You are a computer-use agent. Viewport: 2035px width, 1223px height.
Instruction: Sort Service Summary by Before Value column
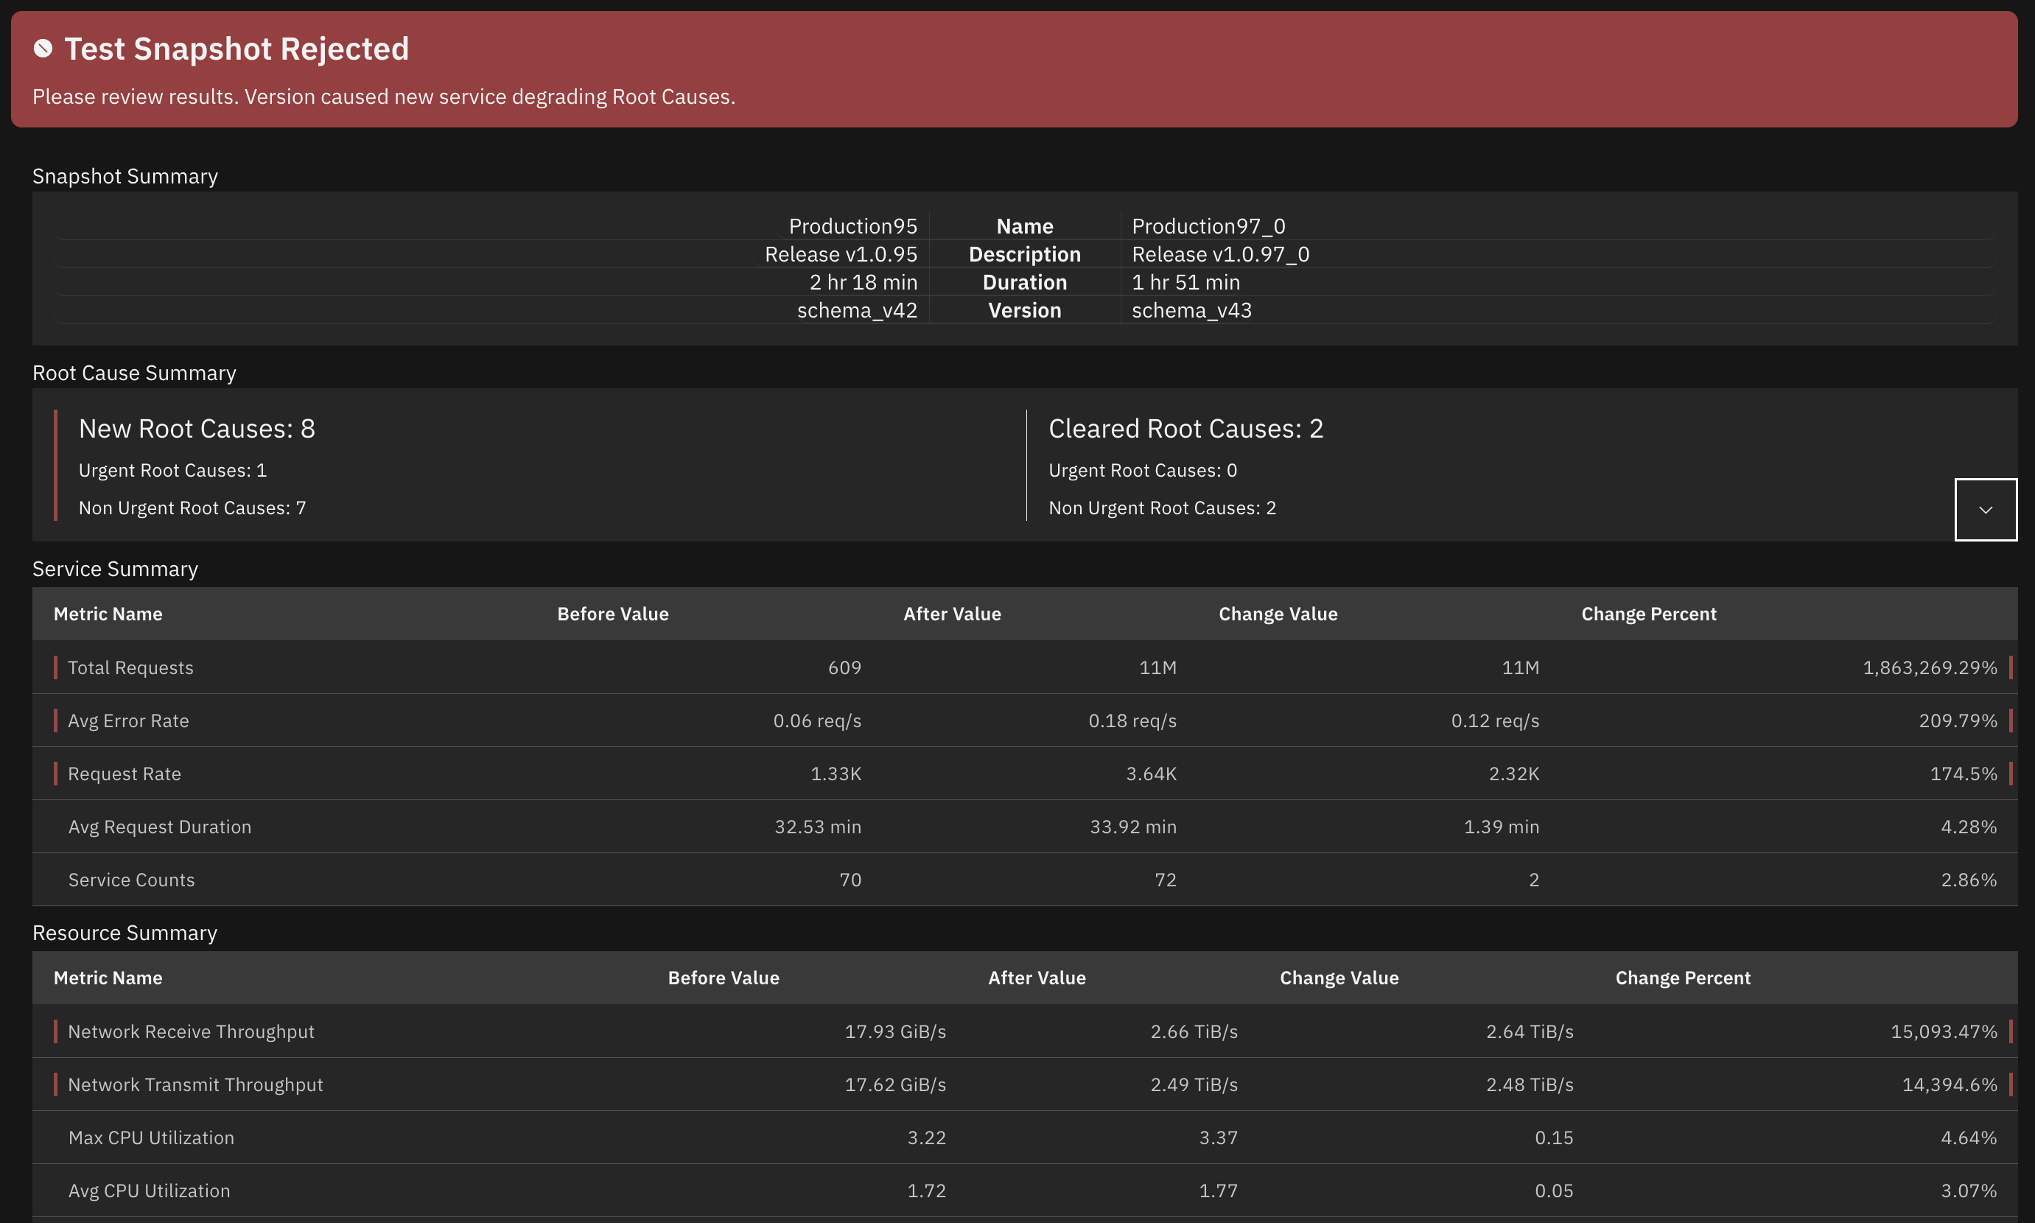pos(612,614)
